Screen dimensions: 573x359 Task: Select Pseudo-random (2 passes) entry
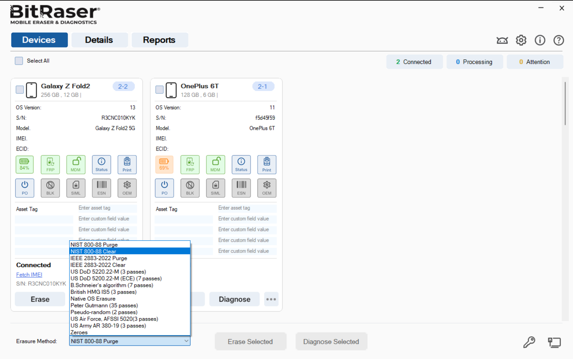[x=130, y=312]
